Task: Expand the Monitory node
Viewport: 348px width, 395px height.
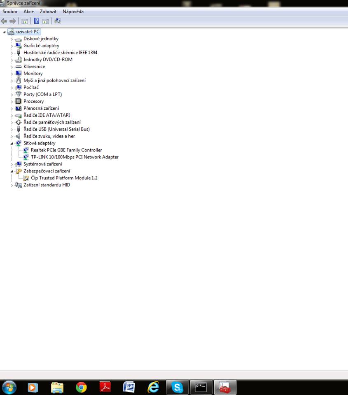Action: point(12,74)
